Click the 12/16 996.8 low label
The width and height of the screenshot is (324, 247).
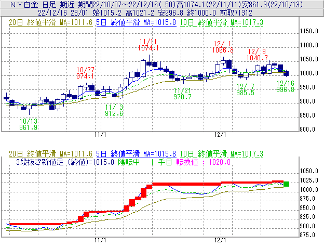coord(285,86)
